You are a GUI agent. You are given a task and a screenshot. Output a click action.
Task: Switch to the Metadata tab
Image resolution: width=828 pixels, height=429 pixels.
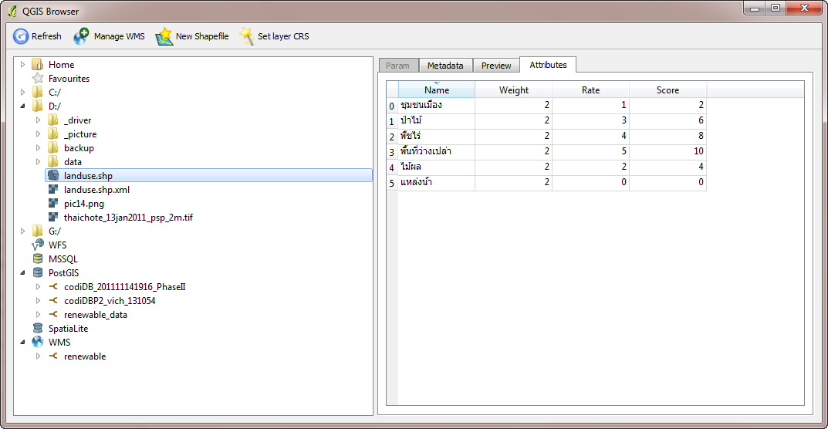(445, 66)
